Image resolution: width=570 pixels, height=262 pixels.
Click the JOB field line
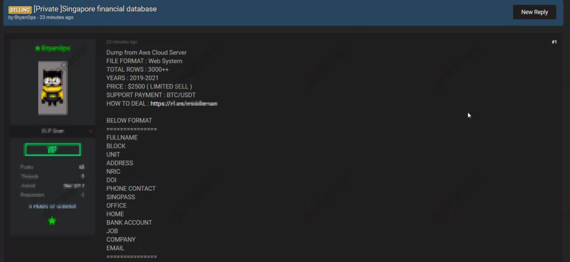tap(112, 231)
